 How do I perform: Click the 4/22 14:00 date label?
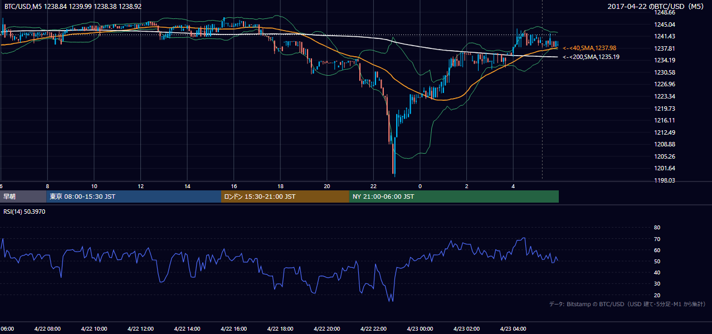(x=187, y=328)
